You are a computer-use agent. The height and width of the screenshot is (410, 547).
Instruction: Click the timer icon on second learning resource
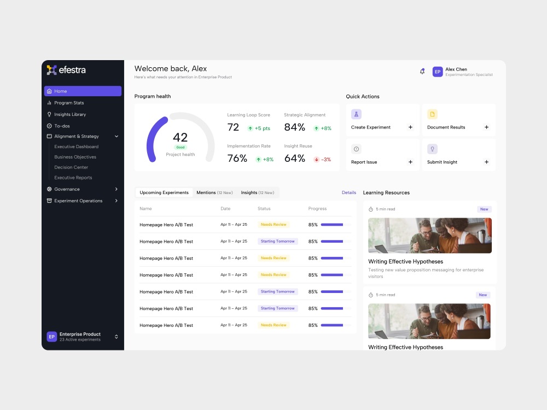(371, 295)
